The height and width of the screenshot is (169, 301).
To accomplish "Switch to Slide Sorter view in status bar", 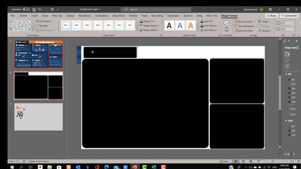I will (x=243, y=161).
